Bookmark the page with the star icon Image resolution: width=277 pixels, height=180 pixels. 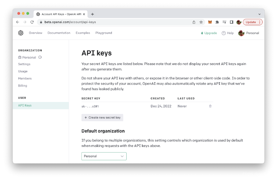201,22
